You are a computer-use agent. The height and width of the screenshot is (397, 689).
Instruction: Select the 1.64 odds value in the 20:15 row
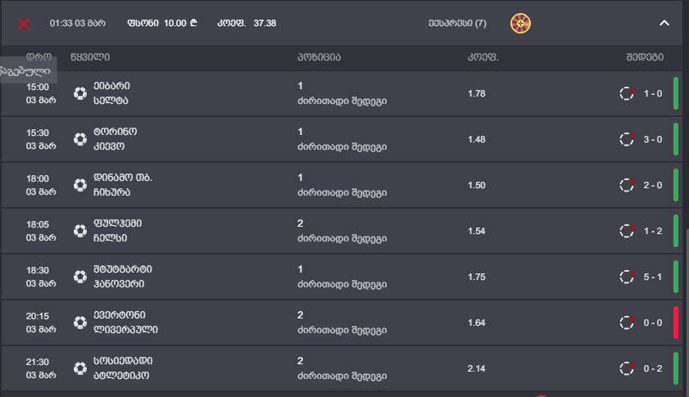[x=476, y=323]
